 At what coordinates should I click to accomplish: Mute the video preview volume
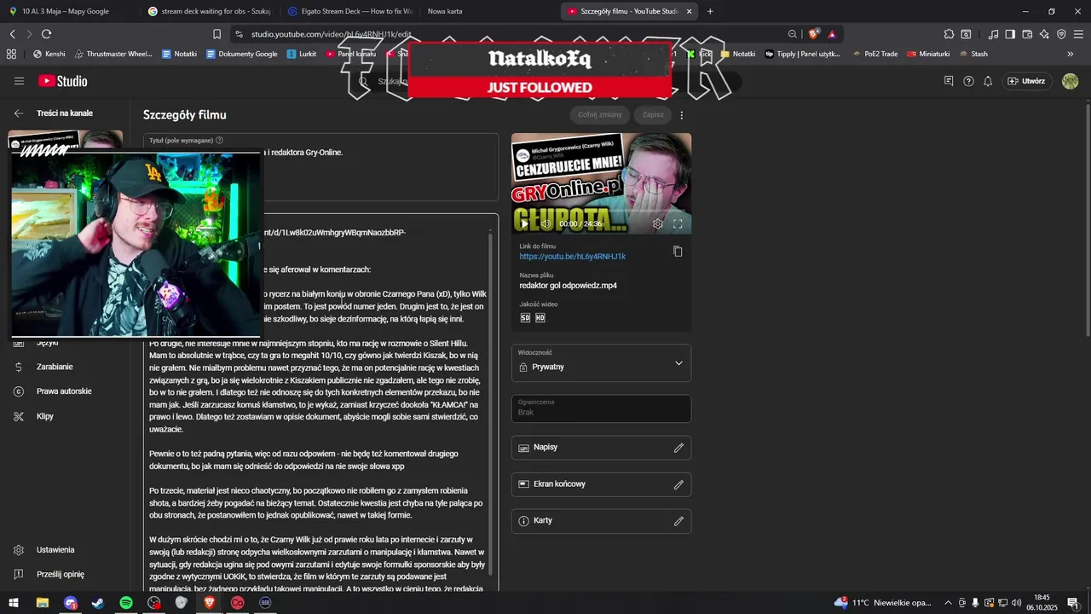546,223
